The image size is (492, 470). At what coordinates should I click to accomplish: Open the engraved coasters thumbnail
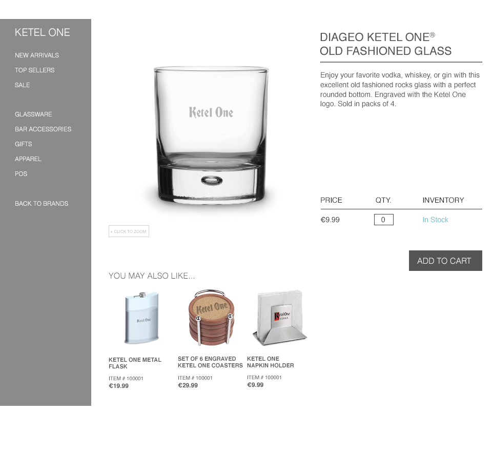click(x=211, y=317)
